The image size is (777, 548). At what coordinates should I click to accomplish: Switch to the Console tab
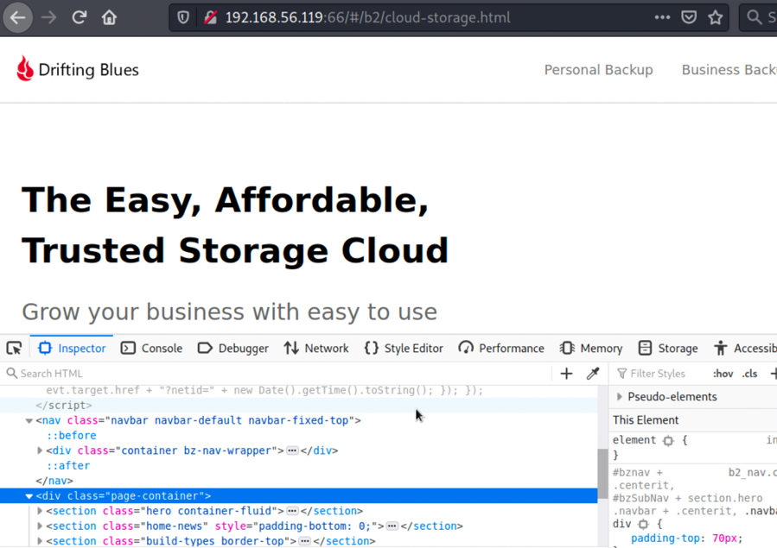point(151,348)
